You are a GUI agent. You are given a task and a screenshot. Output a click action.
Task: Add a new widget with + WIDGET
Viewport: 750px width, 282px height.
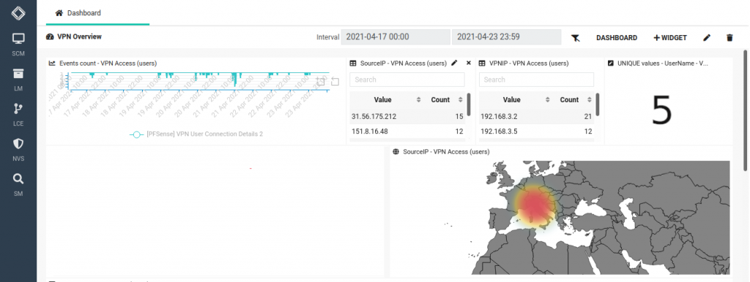pos(670,38)
